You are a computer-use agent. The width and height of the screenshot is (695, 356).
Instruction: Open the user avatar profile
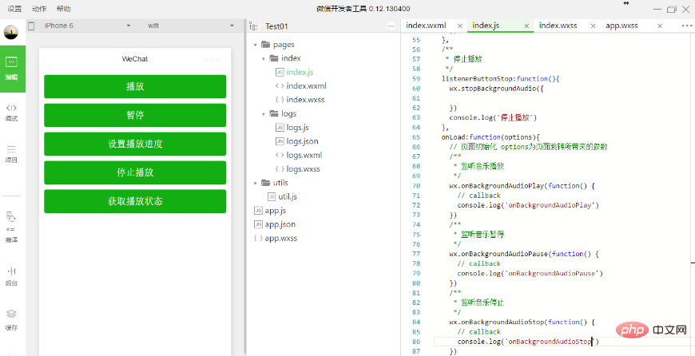coord(11,32)
